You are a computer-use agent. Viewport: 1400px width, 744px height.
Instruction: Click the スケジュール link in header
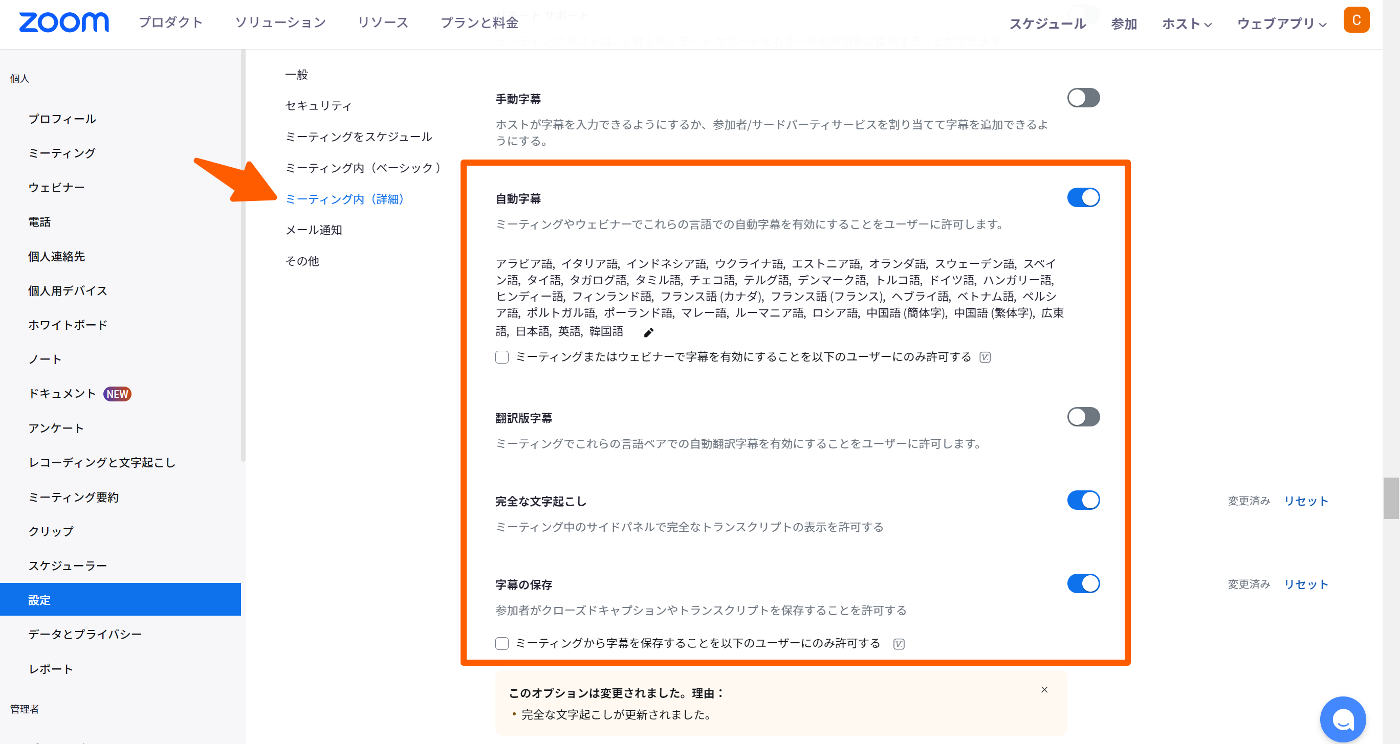click(1047, 24)
